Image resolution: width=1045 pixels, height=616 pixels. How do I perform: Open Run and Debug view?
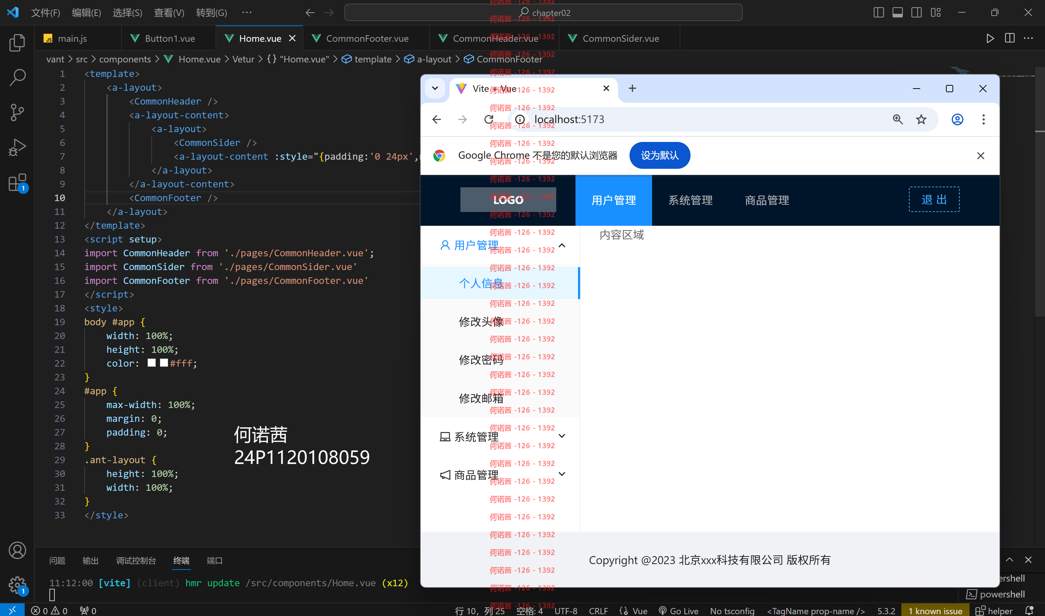17,147
